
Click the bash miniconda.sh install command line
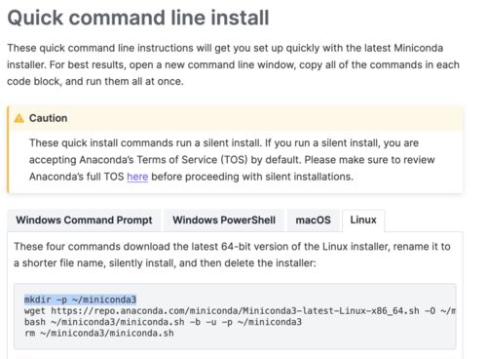point(163,322)
